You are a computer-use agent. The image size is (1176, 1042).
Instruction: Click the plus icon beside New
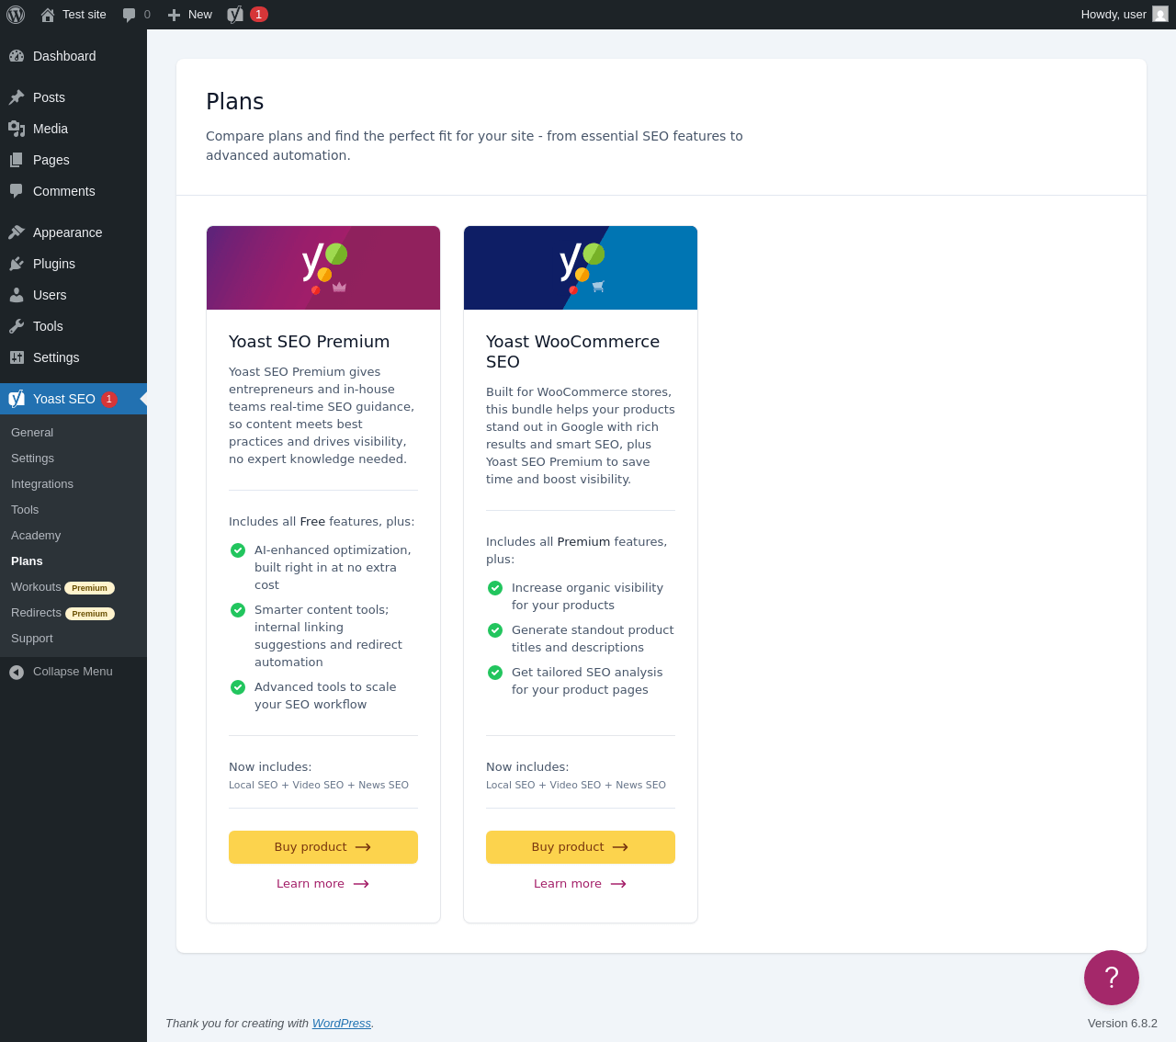pos(174,15)
